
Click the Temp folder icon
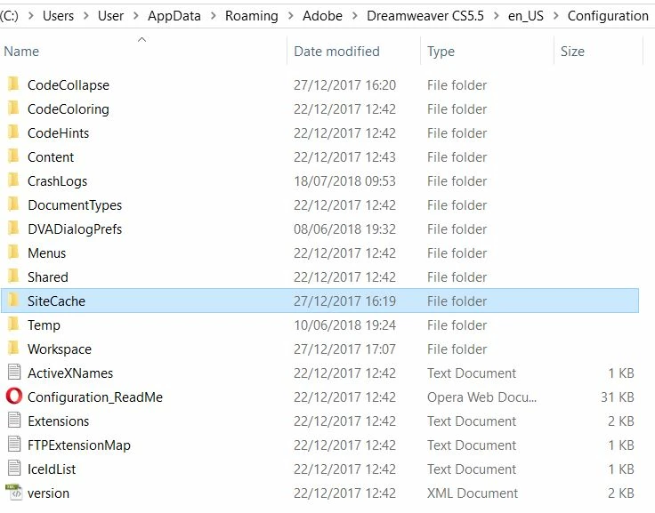click(13, 324)
